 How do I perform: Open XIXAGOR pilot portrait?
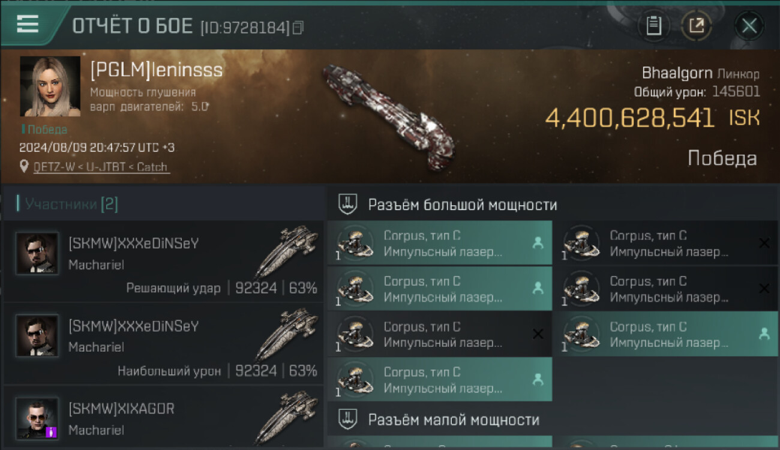point(37,418)
